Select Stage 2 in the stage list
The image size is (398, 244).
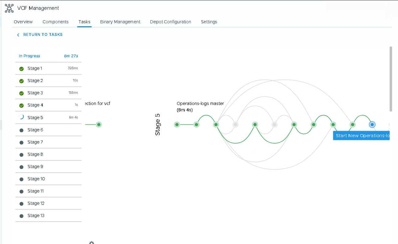coord(35,81)
